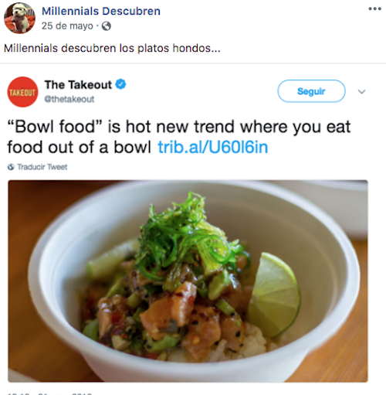Image resolution: width=386 pixels, height=395 pixels.
Task: Open the 25 de mayo post date
Action: tap(67, 26)
